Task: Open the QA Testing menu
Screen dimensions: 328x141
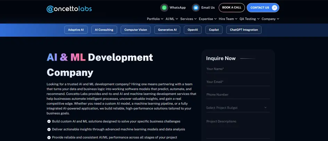Action: tap(249, 19)
